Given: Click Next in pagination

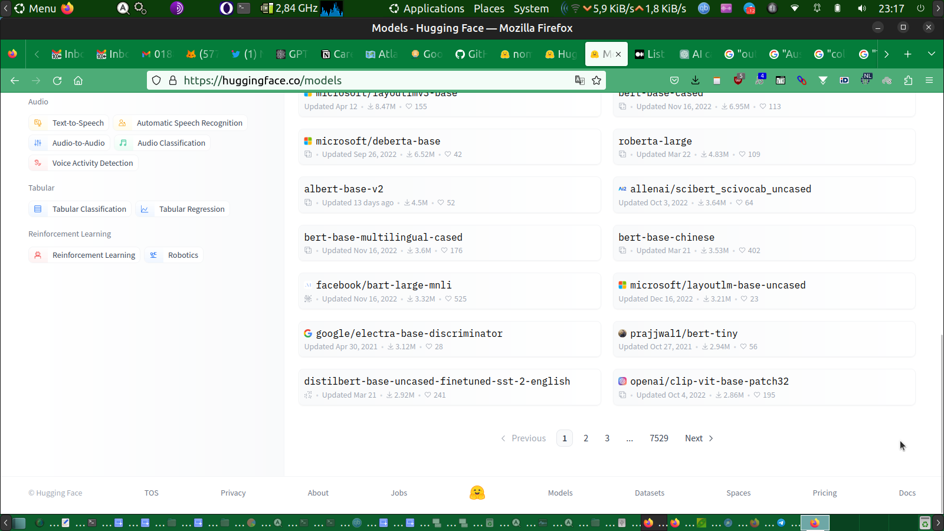Looking at the screenshot, I should (699, 438).
